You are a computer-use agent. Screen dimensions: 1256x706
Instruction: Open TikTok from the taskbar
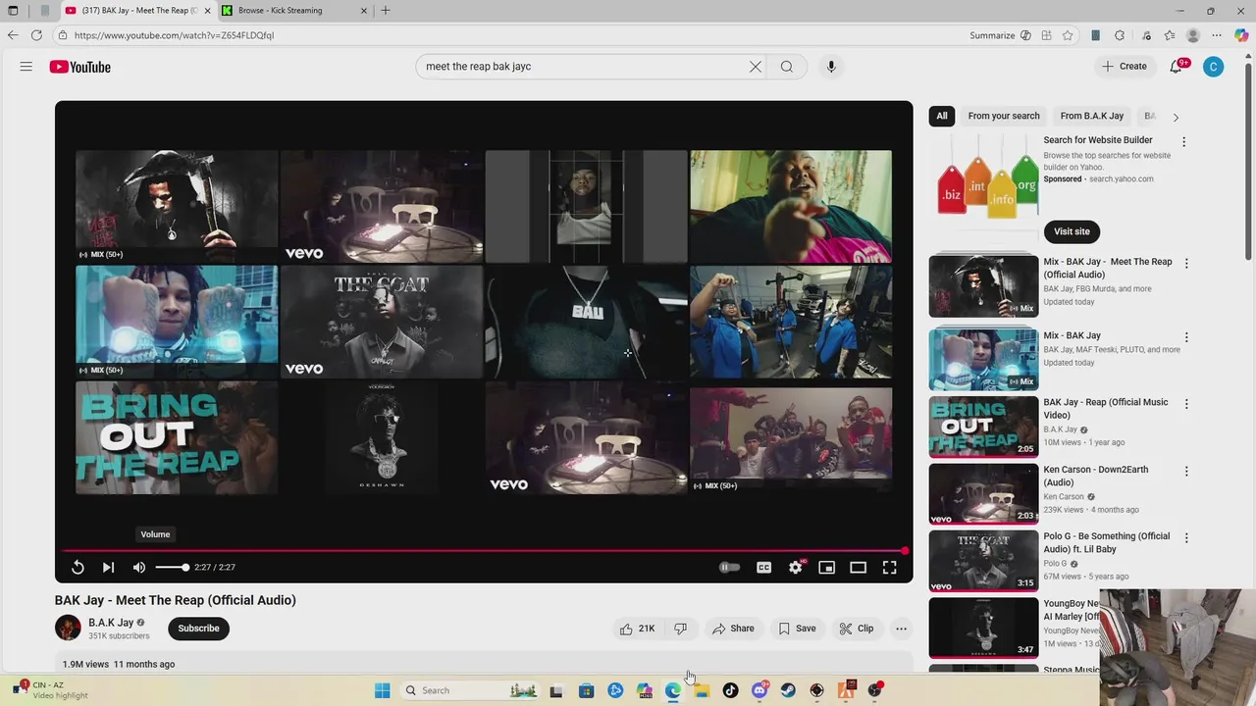(x=730, y=690)
